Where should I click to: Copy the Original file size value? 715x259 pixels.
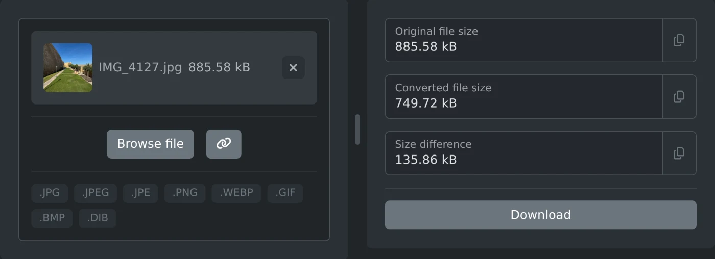pyautogui.click(x=679, y=40)
